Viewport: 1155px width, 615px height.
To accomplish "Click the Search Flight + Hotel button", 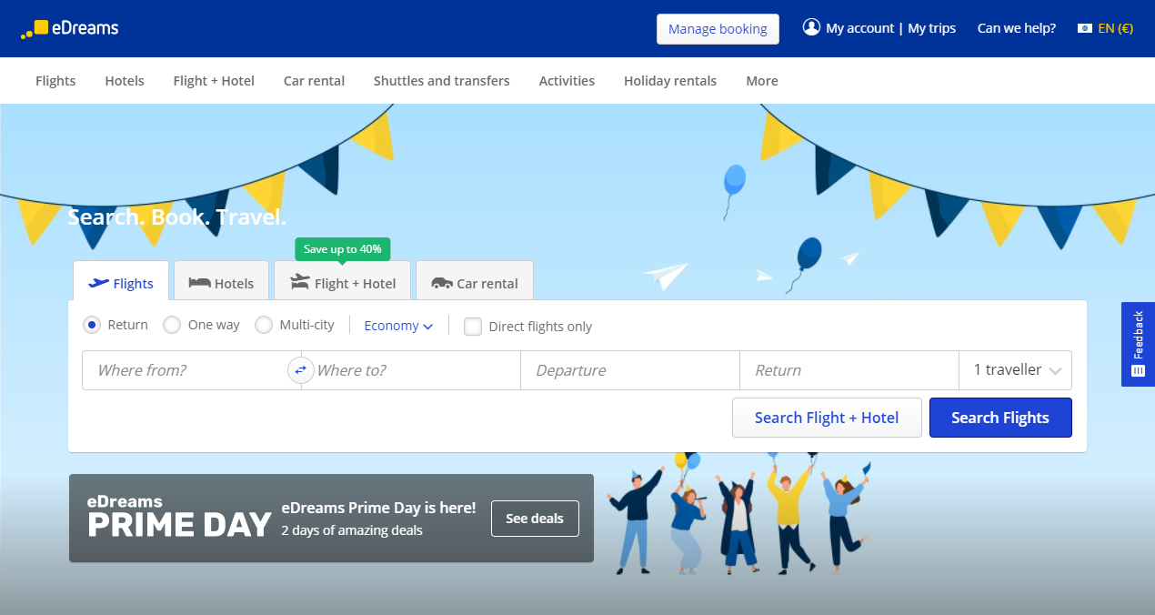I will [x=827, y=418].
